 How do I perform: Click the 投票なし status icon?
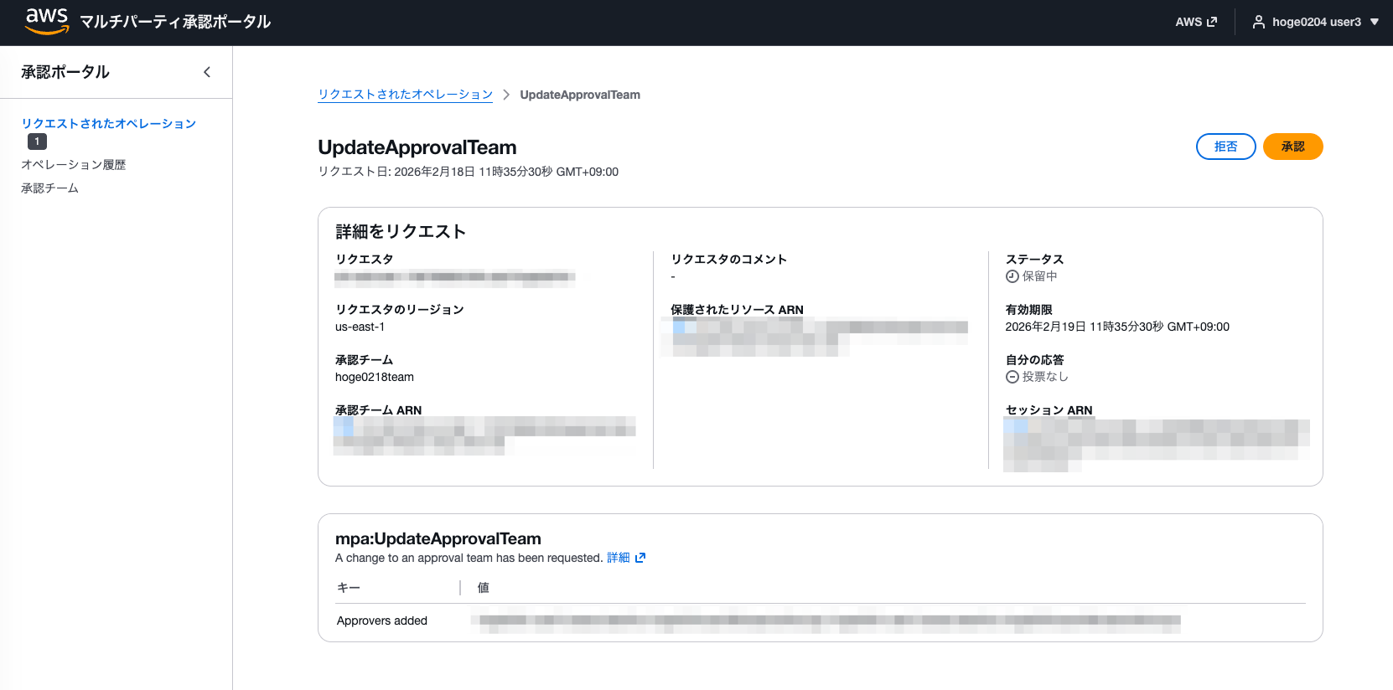pos(1012,377)
